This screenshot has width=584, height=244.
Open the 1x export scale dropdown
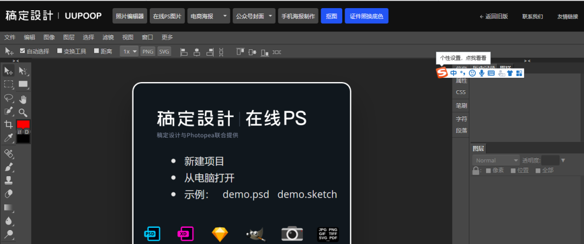tap(129, 52)
